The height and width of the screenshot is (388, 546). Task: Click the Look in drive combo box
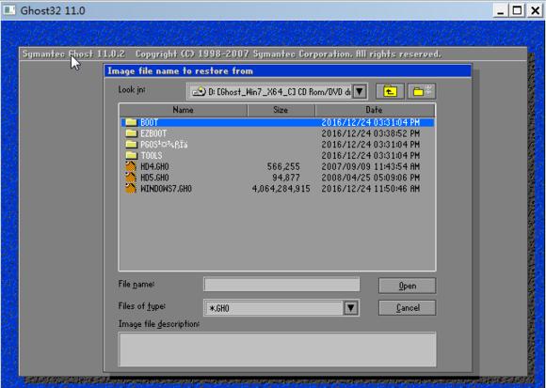[x=277, y=92]
